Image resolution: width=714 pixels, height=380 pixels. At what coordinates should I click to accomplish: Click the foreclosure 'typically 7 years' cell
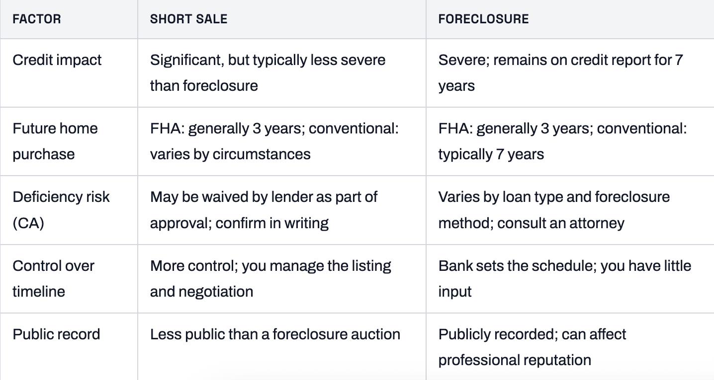pos(570,141)
